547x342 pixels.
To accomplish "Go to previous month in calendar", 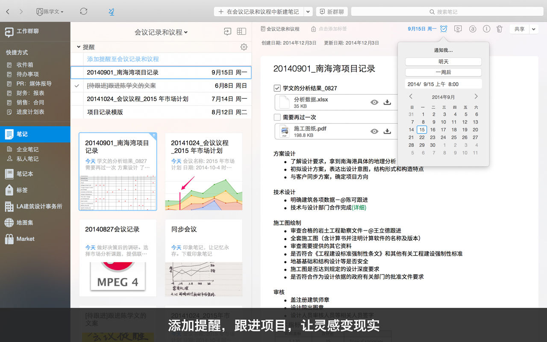I will (x=411, y=97).
